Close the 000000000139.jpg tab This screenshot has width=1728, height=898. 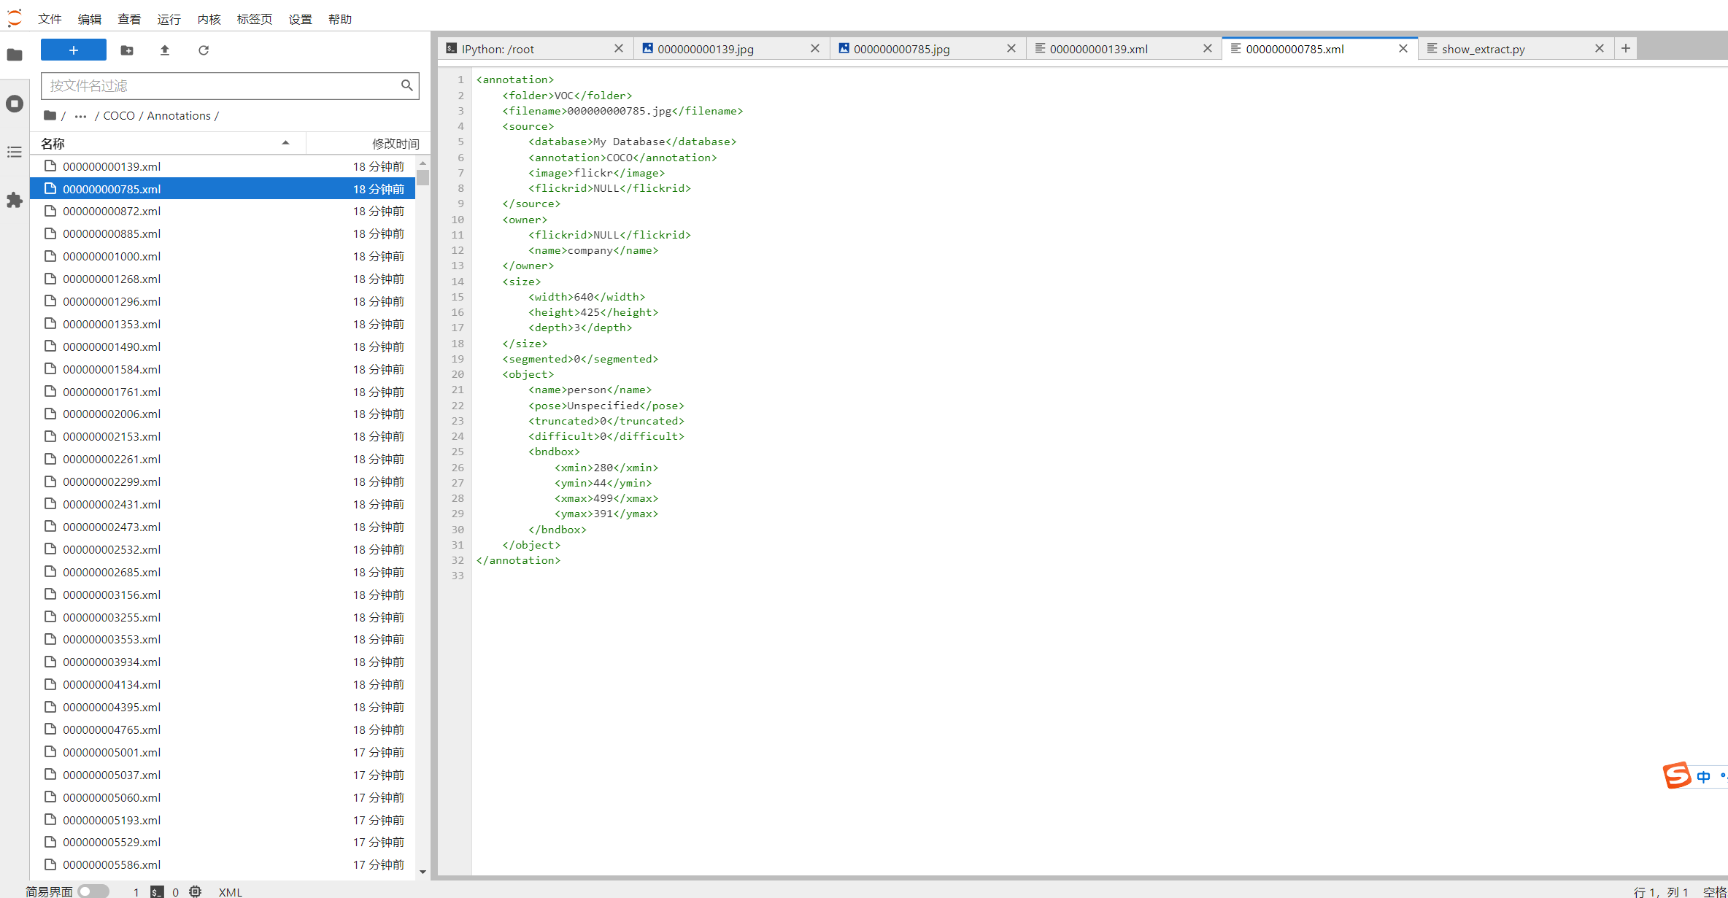(x=815, y=48)
